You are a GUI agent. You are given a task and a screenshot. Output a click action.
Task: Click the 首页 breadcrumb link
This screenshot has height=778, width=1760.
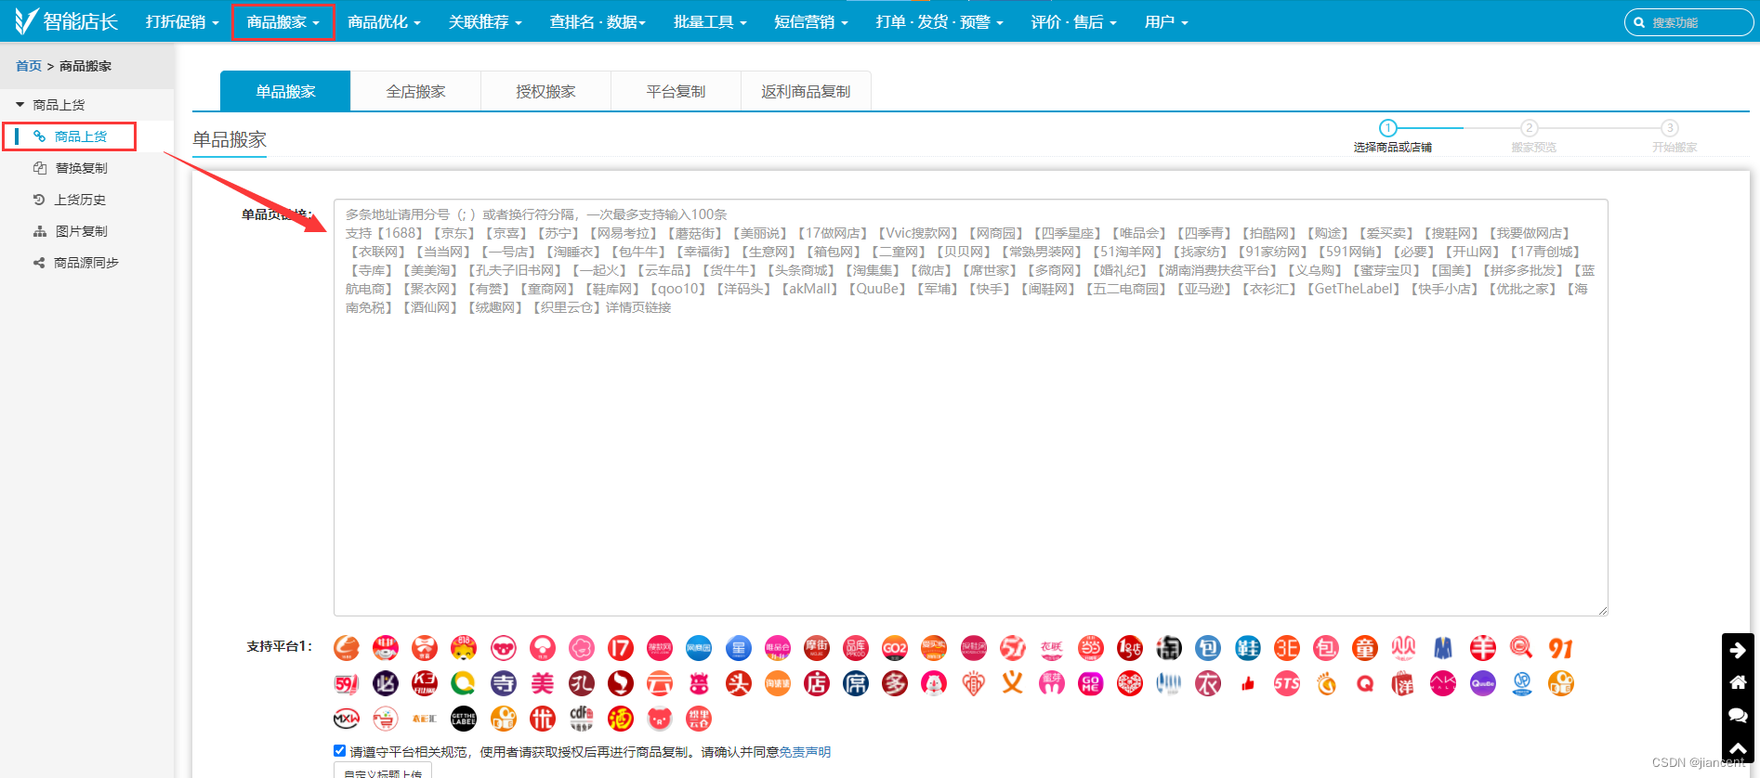pos(29,66)
